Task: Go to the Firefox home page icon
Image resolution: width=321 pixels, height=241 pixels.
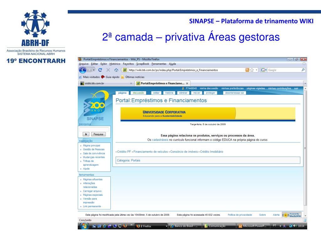Action: pos(116,70)
